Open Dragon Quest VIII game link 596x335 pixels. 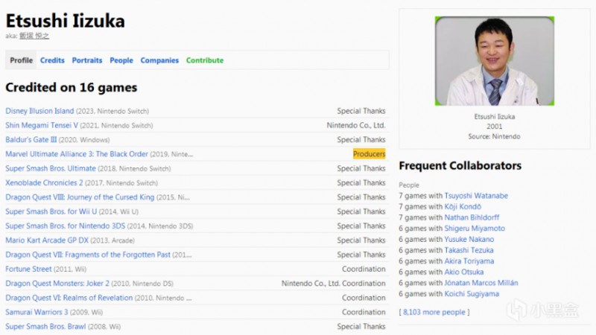pos(80,197)
